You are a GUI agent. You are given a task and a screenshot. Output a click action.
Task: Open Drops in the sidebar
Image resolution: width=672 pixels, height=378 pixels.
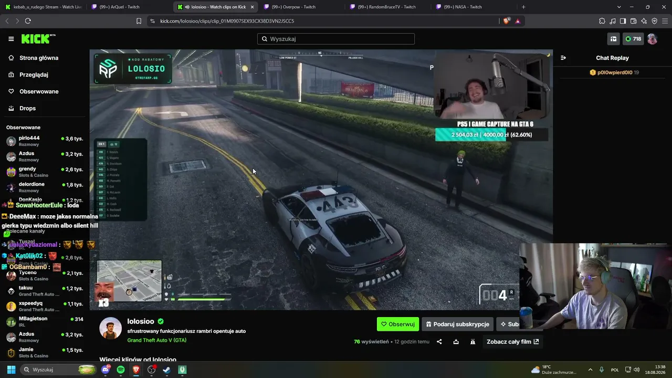point(27,108)
